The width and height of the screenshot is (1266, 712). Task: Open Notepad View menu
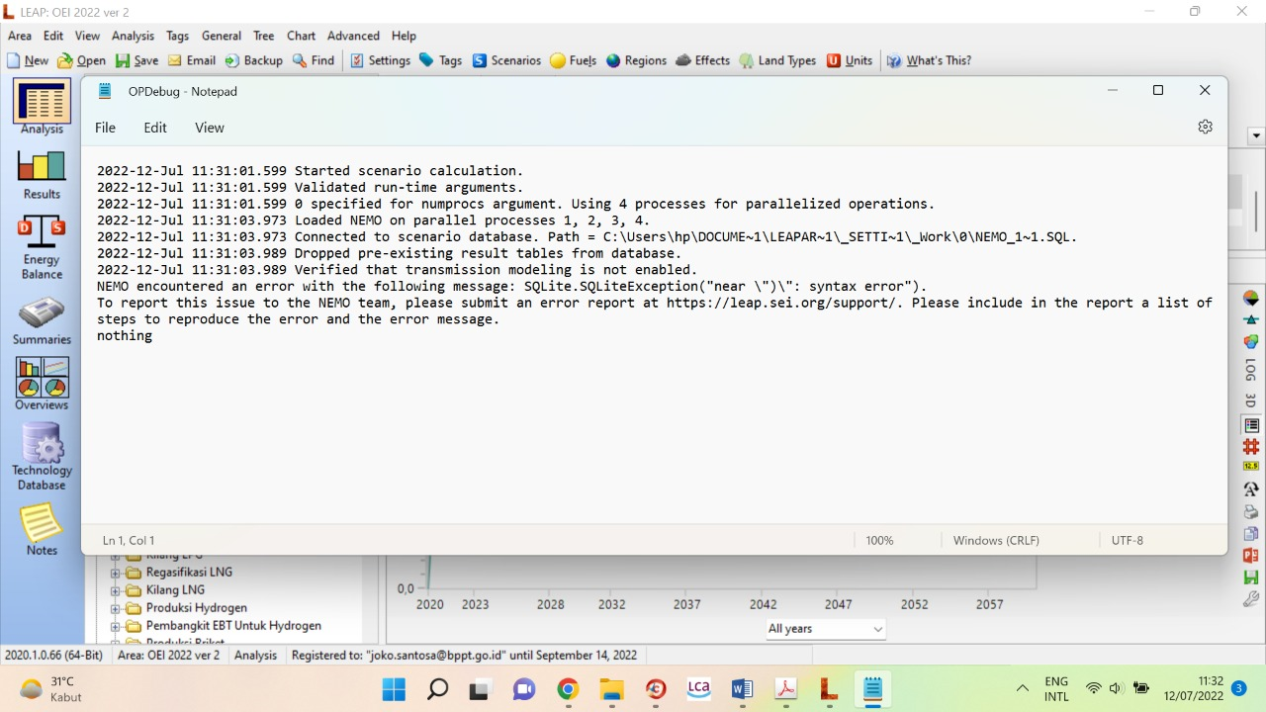click(x=210, y=128)
